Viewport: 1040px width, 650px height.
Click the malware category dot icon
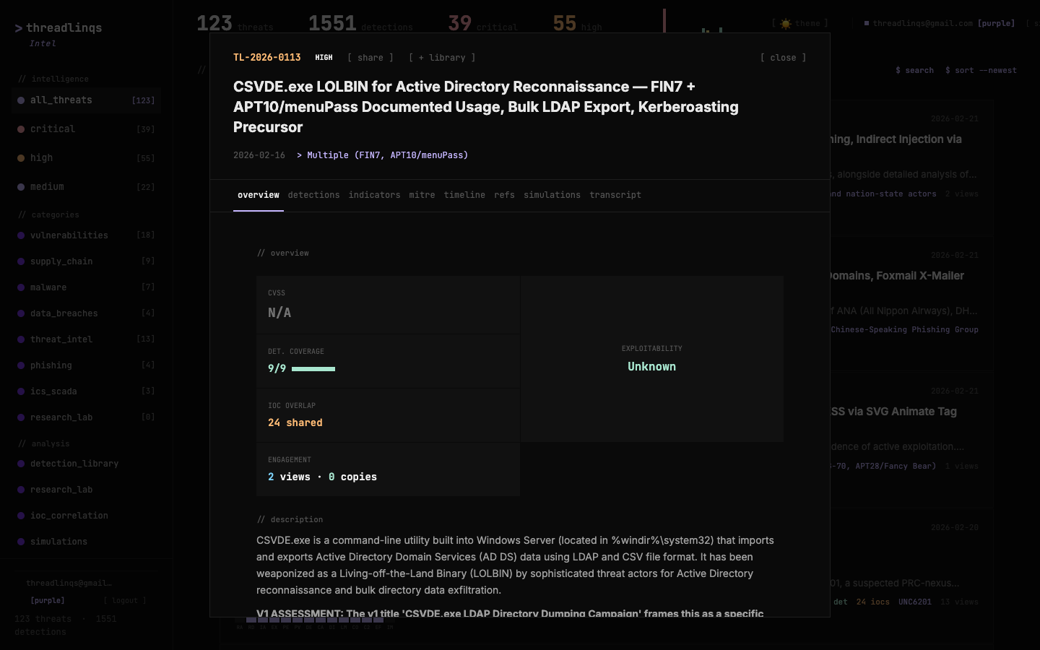click(21, 287)
